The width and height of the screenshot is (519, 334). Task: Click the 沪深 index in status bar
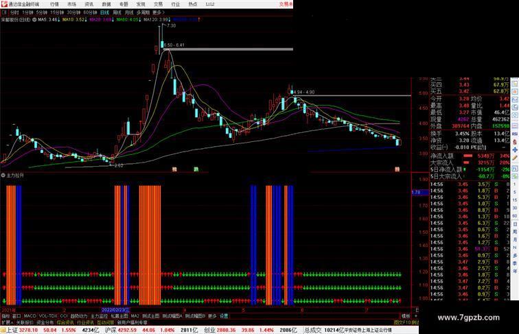pyautogui.click(x=111, y=330)
